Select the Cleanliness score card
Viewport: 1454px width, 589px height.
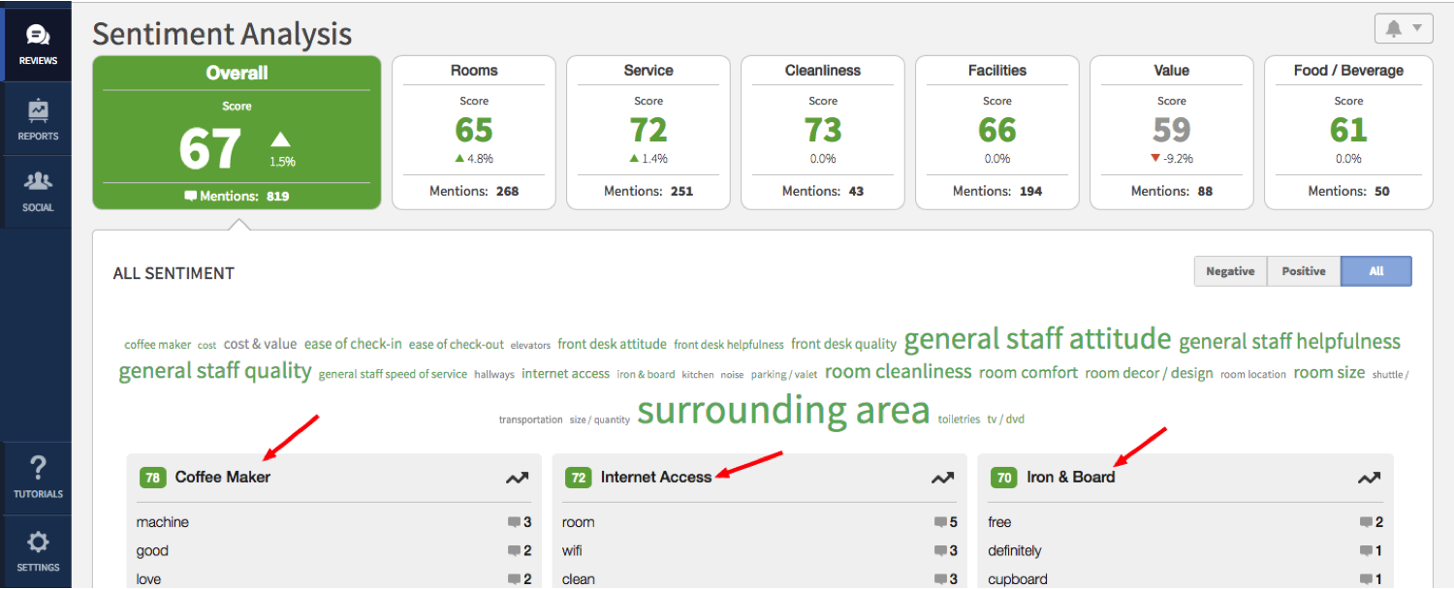tap(823, 133)
